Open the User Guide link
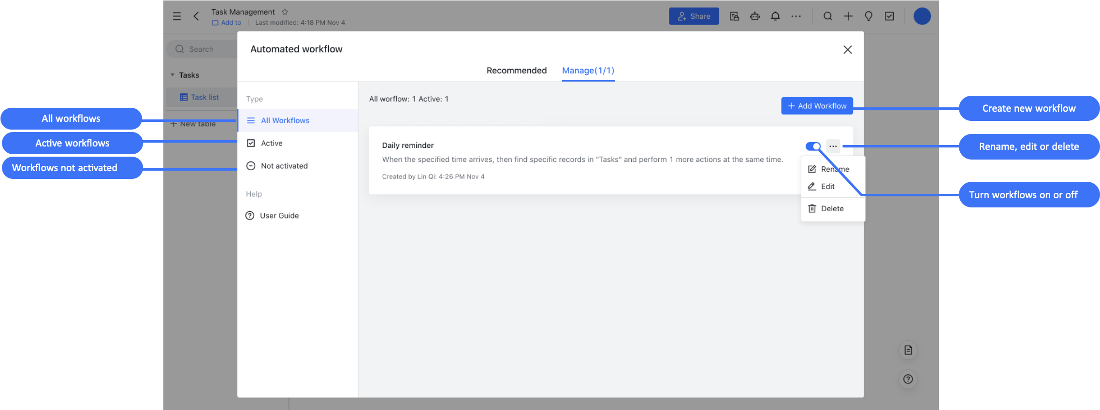1100x410 pixels. tap(279, 216)
